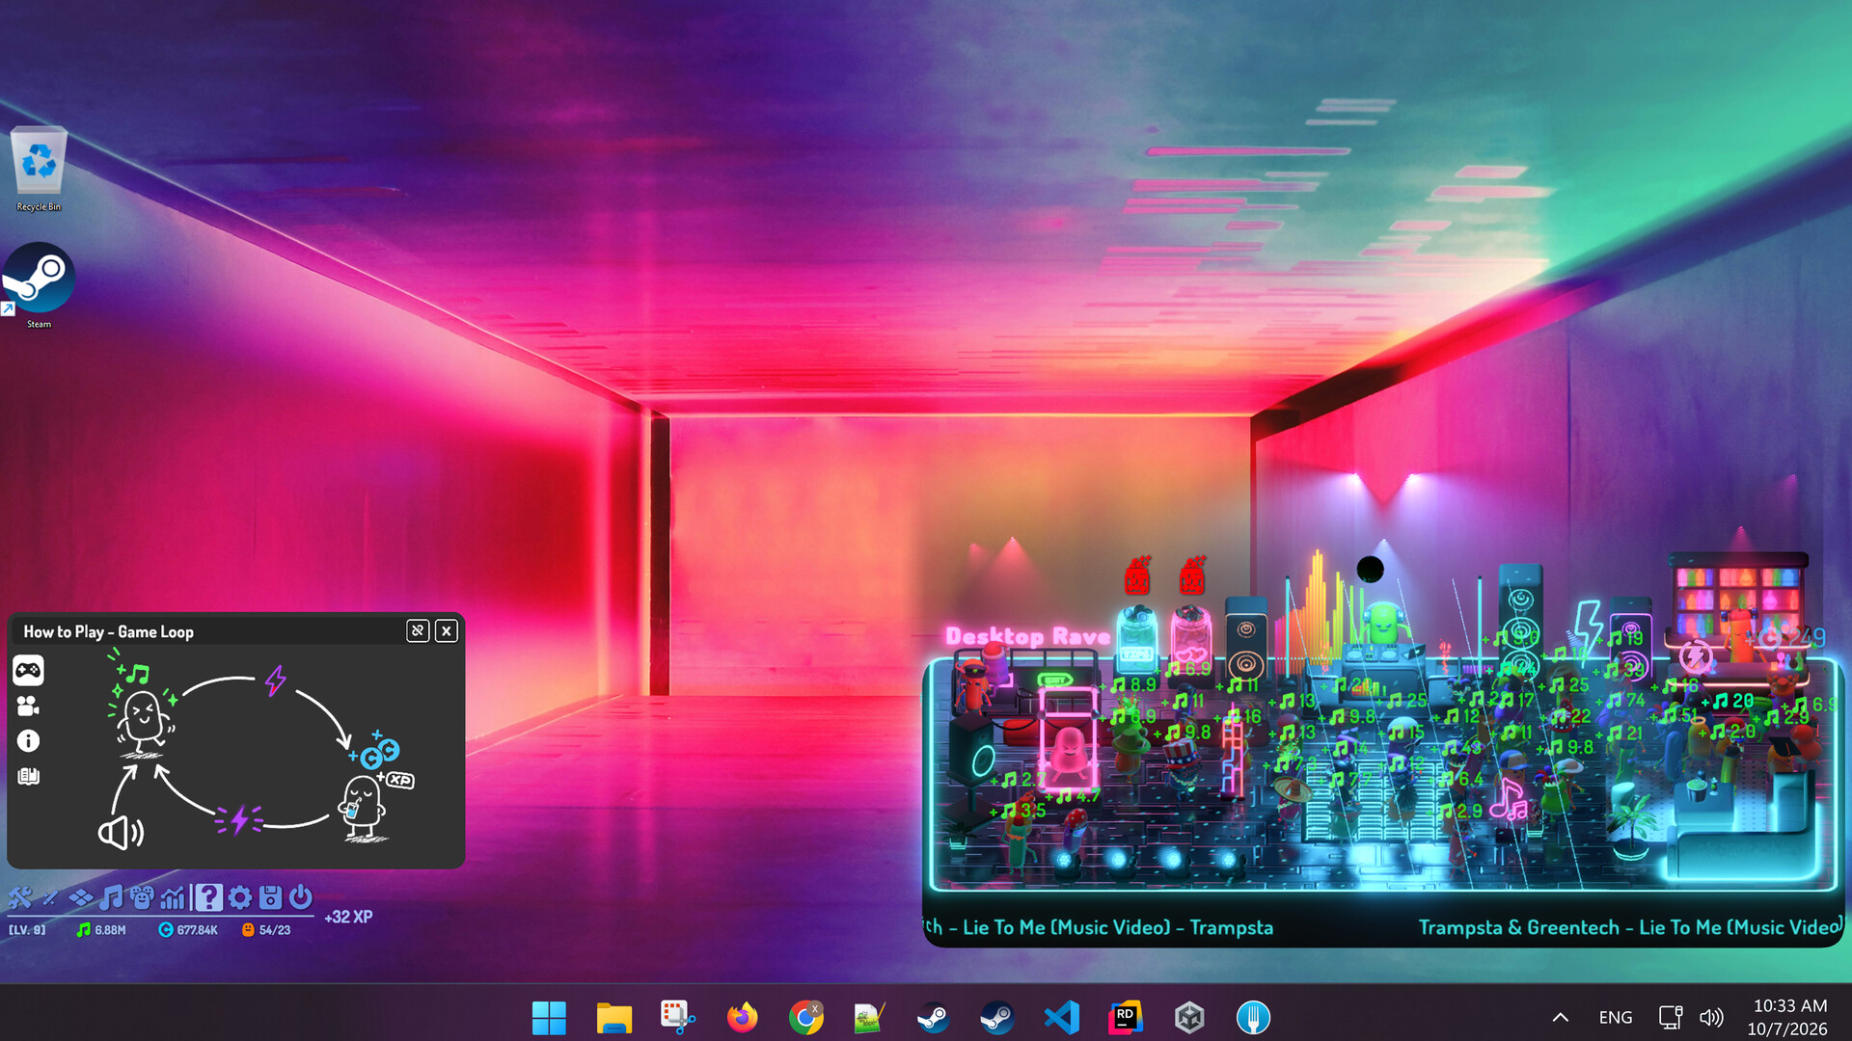Viewport: 1852px width, 1041px height.
Task: Switch to the video camera help tab
Action: (x=28, y=707)
